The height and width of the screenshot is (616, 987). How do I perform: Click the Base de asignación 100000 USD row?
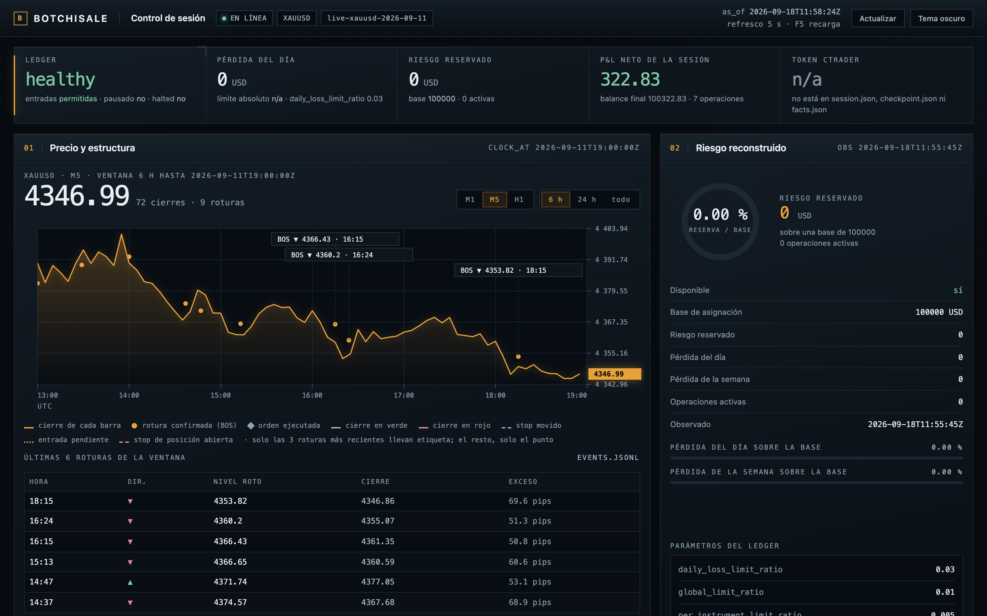point(817,312)
